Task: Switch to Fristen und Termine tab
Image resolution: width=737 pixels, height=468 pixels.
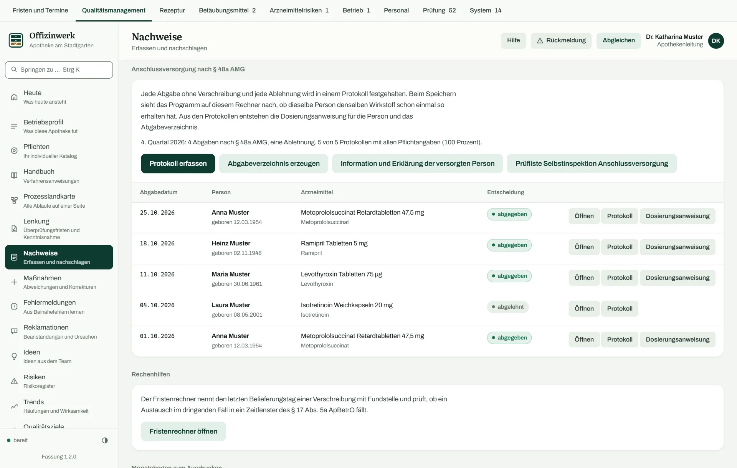Action: click(40, 10)
